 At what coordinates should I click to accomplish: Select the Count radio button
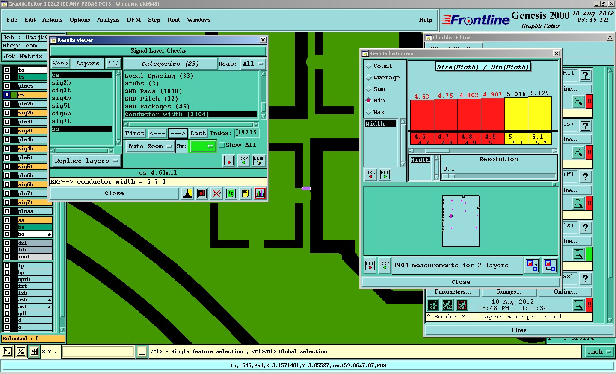pos(369,66)
